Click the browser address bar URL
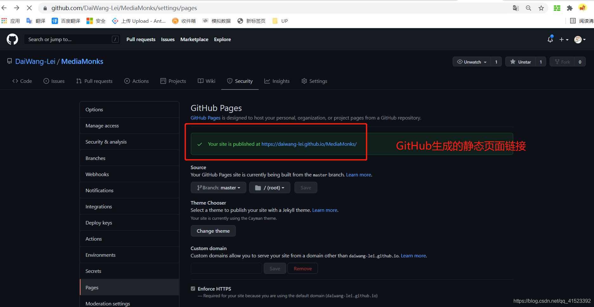The width and height of the screenshot is (594, 307). pyautogui.click(x=124, y=8)
